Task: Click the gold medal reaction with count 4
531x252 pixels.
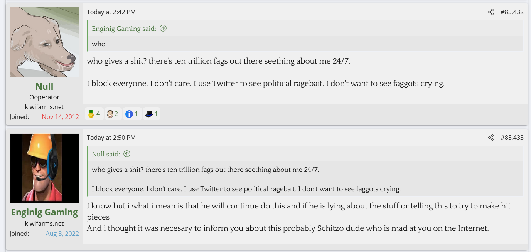Action: [x=91, y=114]
